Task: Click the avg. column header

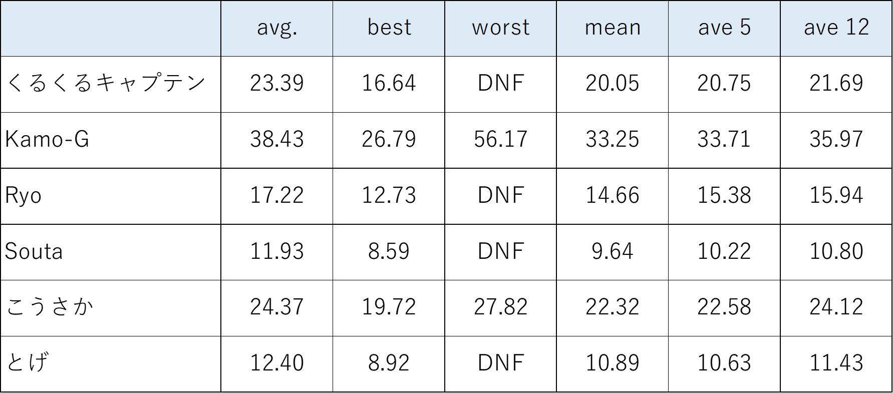Action: pyautogui.click(x=277, y=28)
